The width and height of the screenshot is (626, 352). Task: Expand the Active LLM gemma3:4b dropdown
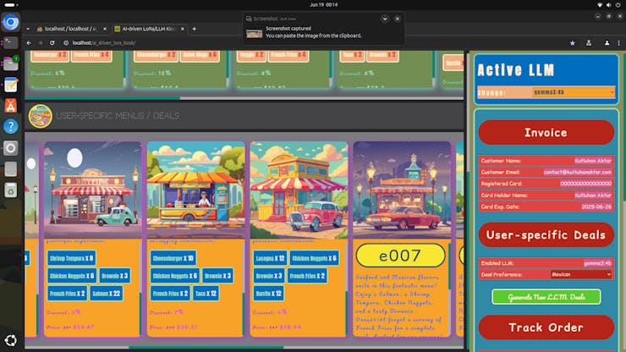click(x=574, y=92)
